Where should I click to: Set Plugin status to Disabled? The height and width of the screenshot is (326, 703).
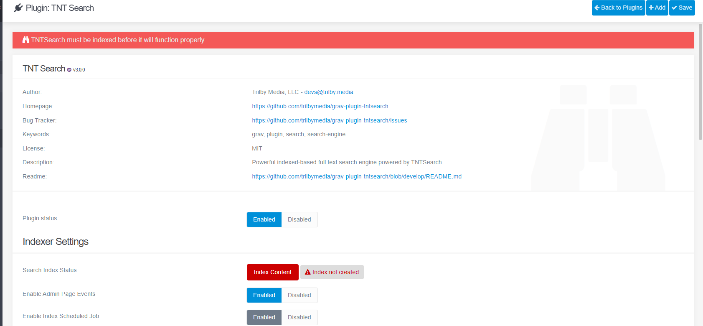click(x=299, y=219)
